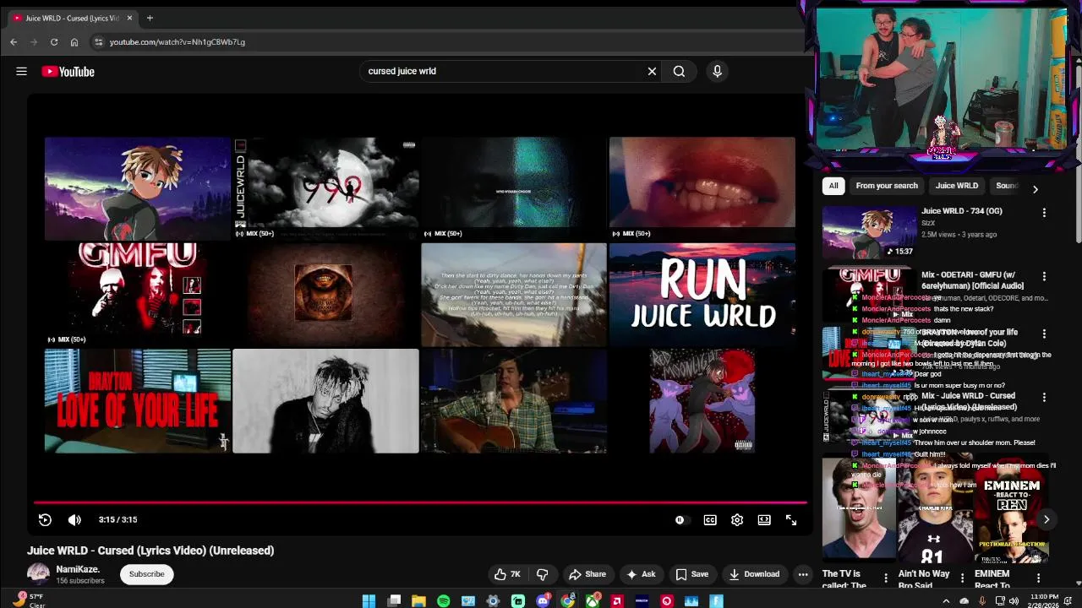This screenshot has height=608, width=1082.
Task: Reload the browser page
Action: coord(54,42)
